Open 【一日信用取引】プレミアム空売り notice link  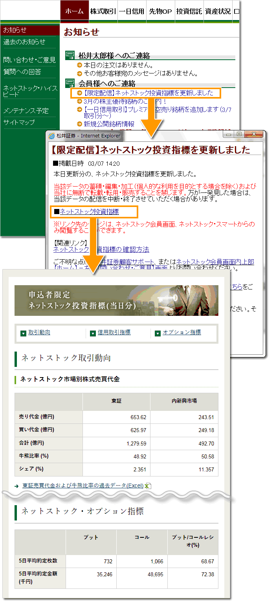tap(157, 112)
